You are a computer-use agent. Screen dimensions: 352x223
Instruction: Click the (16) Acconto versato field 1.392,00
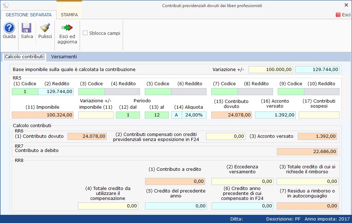coord(275,115)
